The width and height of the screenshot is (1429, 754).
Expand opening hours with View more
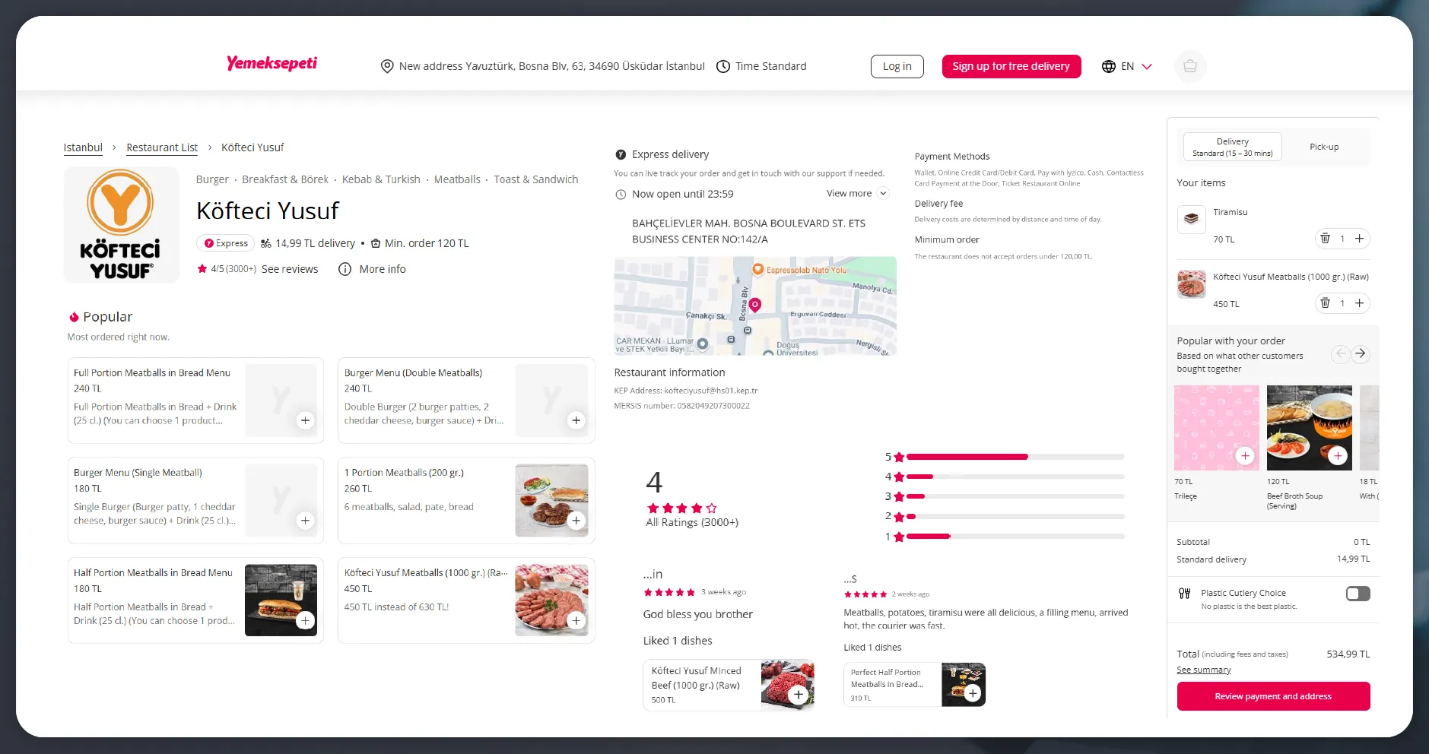tap(856, 194)
